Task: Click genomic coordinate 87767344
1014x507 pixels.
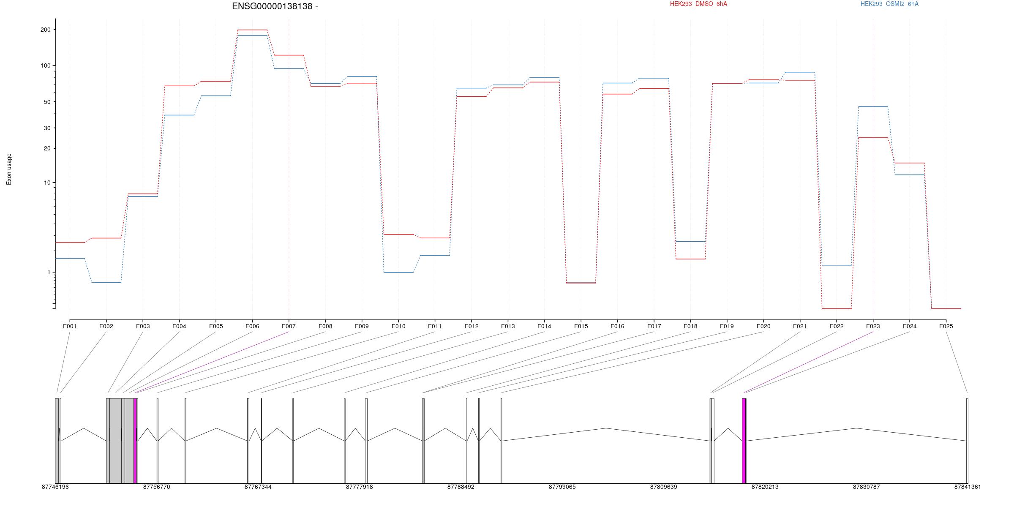Action: [258, 487]
